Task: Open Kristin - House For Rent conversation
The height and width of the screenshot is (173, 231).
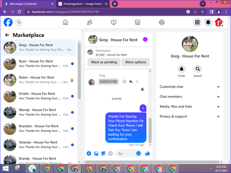Action: pos(39,96)
